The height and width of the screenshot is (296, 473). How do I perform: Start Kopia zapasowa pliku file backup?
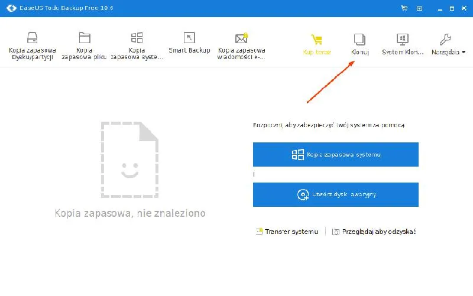[84, 45]
